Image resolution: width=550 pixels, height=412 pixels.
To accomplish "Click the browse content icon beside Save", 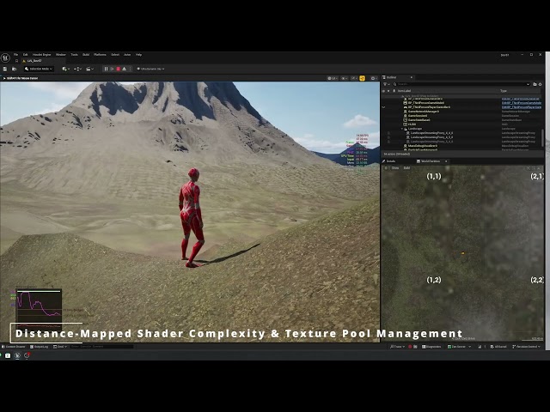I will pyautogui.click(x=15, y=69).
